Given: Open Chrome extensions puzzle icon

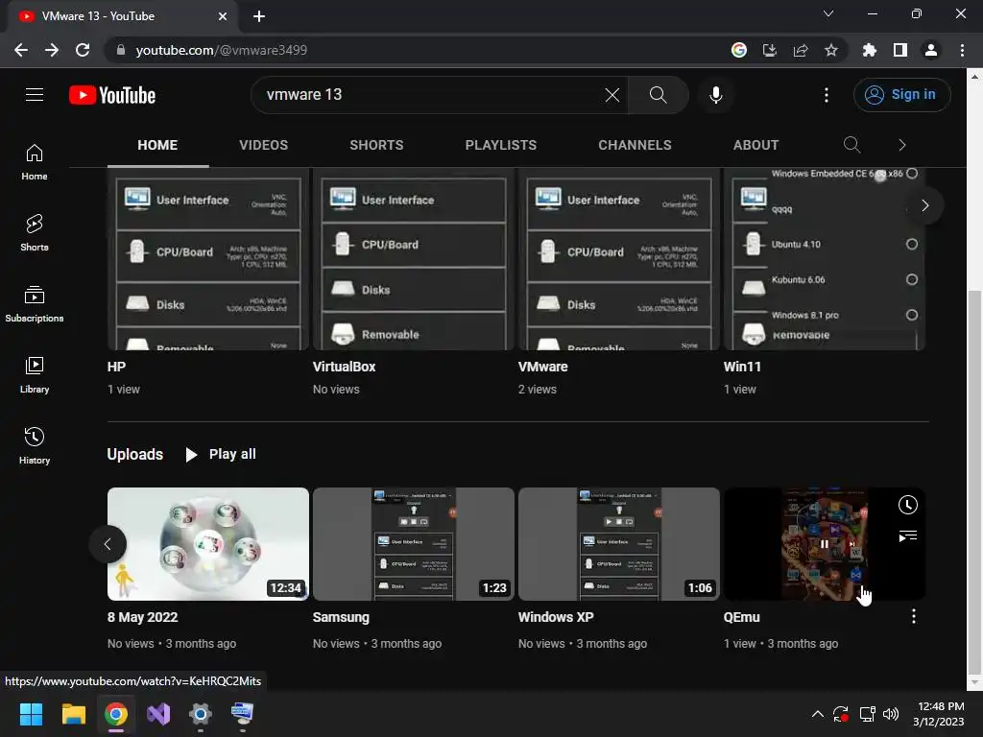Looking at the screenshot, I should (869, 50).
